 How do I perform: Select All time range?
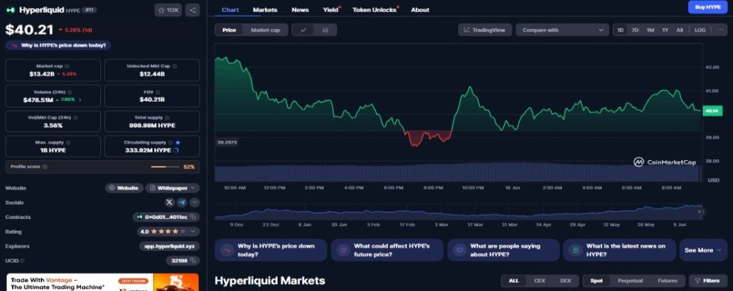(x=679, y=30)
